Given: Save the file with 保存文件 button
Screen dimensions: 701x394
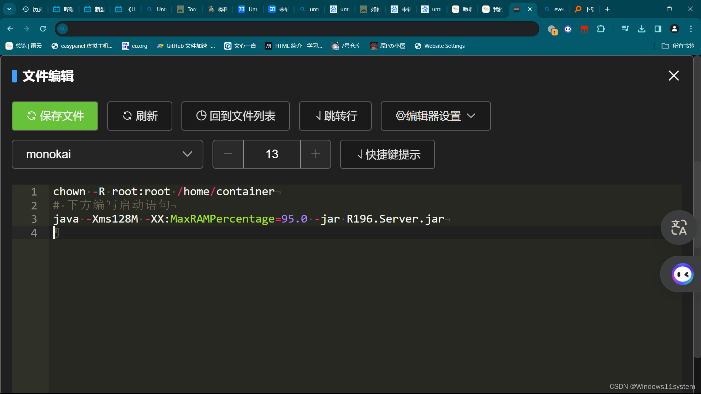Looking at the screenshot, I should (55, 116).
